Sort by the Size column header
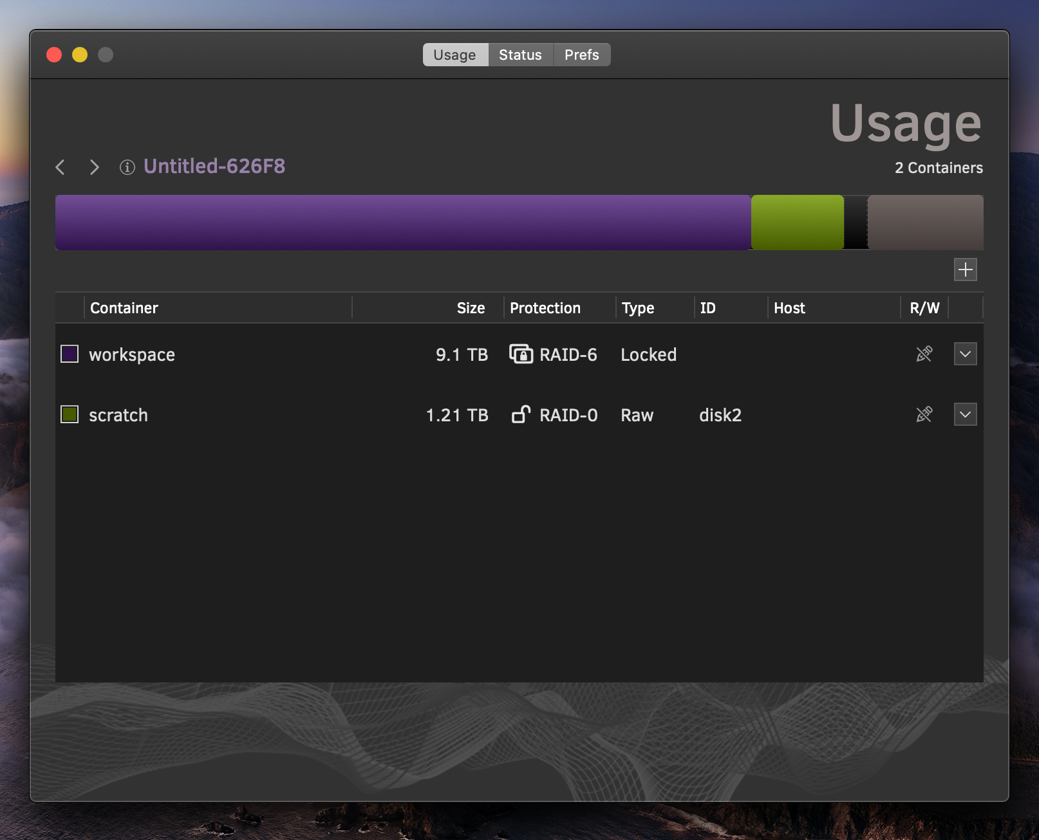 (x=471, y=308)
